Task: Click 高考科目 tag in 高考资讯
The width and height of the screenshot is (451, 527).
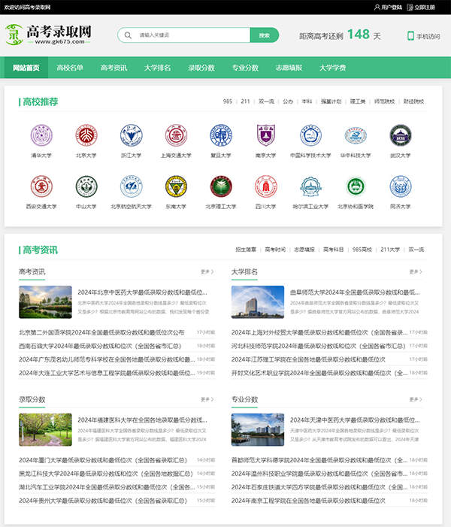Action: (334, 250)
